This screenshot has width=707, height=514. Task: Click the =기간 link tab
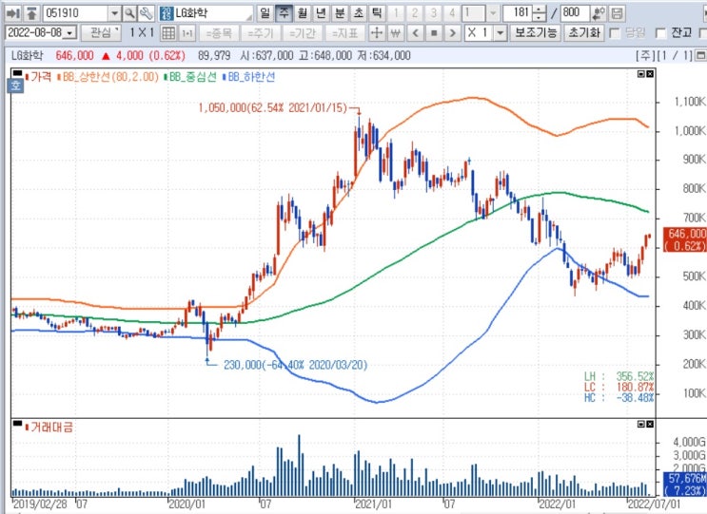(x=303, y=33)
